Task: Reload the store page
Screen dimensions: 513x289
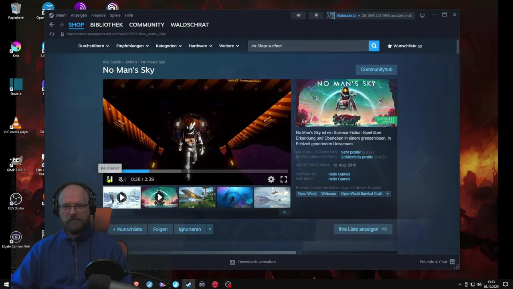Action: tap(52, 34)
